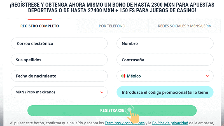Switch to the Por Telefono tab
The width and height of the screenshot is (224, 126).
pyautogui.click(x=112, y=26)
